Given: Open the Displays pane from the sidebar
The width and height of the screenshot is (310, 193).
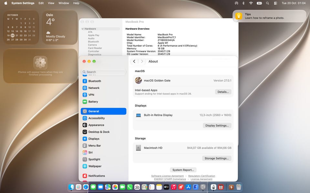Looking at the screenshot, I should 103,139.
